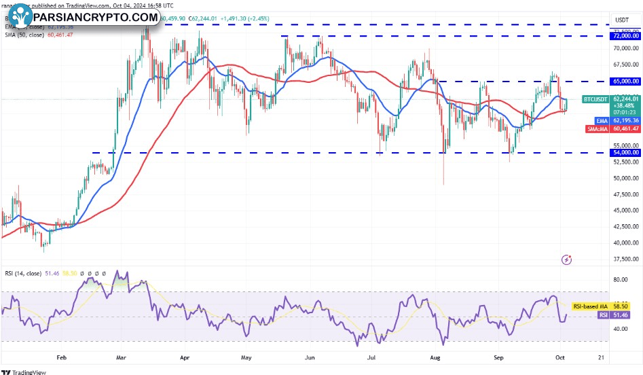
Task: Click the 80.00 RSI axis label
Action: click(621, 279)
